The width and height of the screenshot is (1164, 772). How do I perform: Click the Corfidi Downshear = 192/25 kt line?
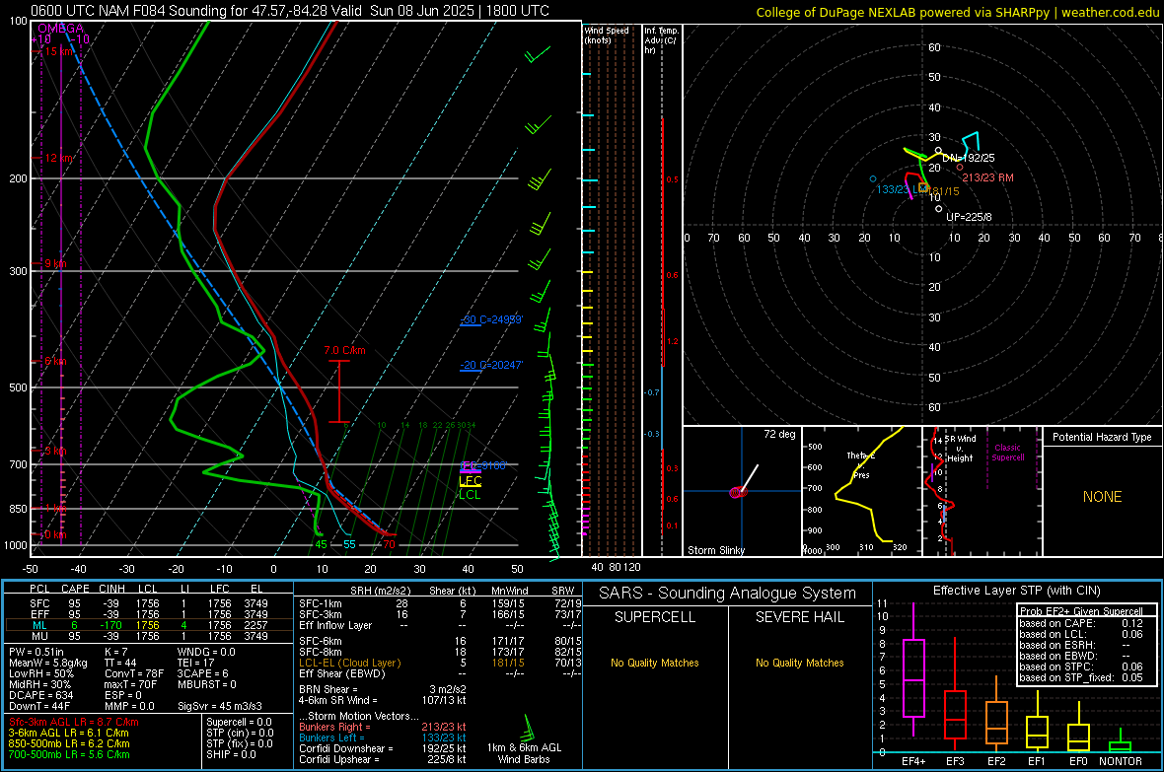coord(383,749)
